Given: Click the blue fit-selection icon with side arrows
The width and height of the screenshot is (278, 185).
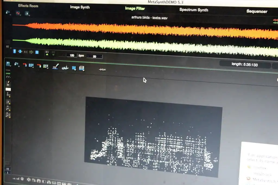Looking at the screenshot, I should [x=20, y=51].
